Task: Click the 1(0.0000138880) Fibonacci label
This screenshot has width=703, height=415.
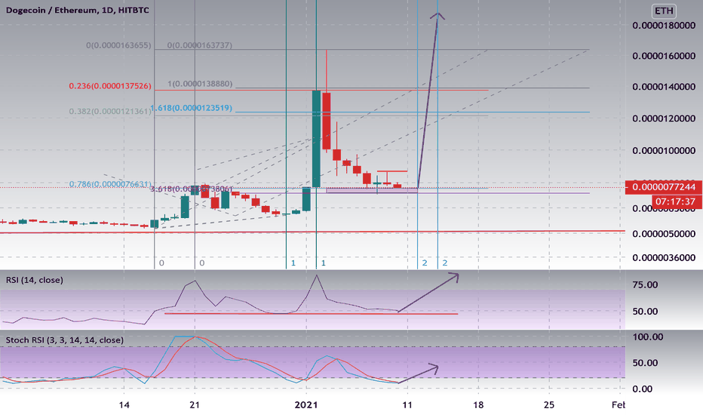Action: [x=200, y=84]
